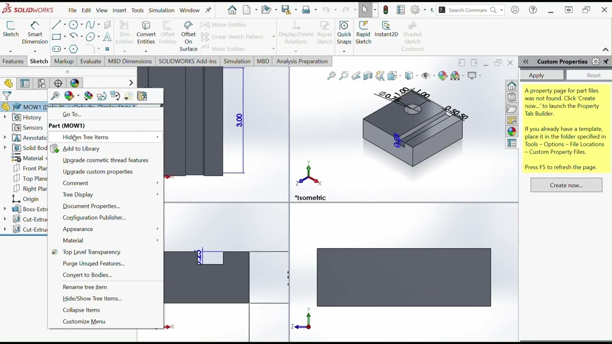Viewport: 612px width, 344px height.
Task: Click the Create now... button
Action: point(566,185)
